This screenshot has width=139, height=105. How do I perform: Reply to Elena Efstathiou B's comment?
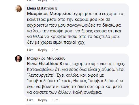(x=43, y=50)
